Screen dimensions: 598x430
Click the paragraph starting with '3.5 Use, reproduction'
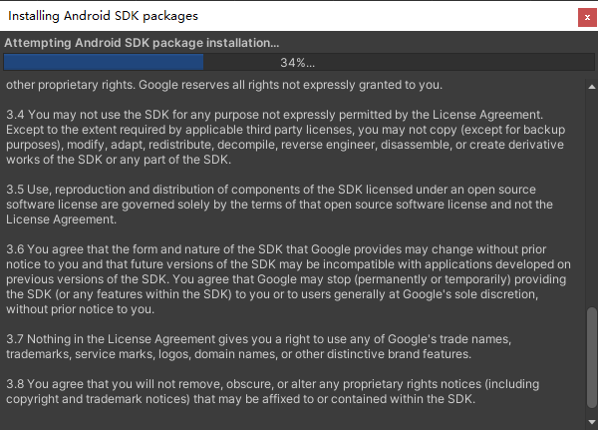tap(279, 205)
